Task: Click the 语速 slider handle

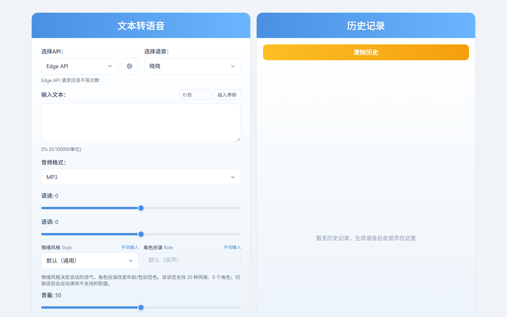Action: (x=141, y=208)
